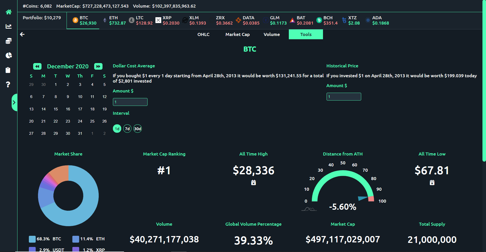Click the All Time Low calendar icon

pyautogui.click(x=432, y=183)
